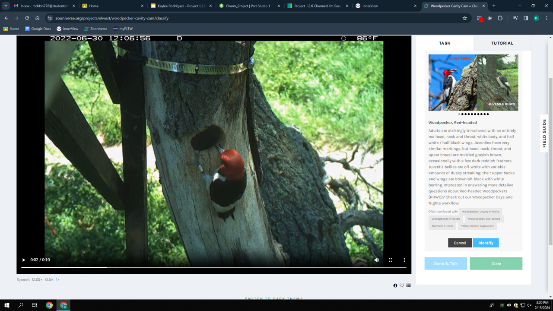Choose 'Woodpecker, Red-bellied' confusion option

(x=484, y=219)
